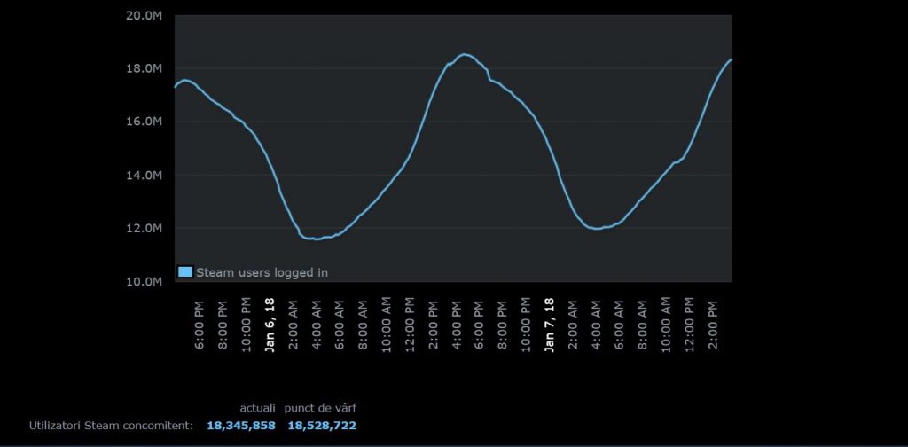Viewport: 908px width, 447px height.
Task: Click the 10:00 PM label before Jan 6, 18
Action: click(247, 325)
